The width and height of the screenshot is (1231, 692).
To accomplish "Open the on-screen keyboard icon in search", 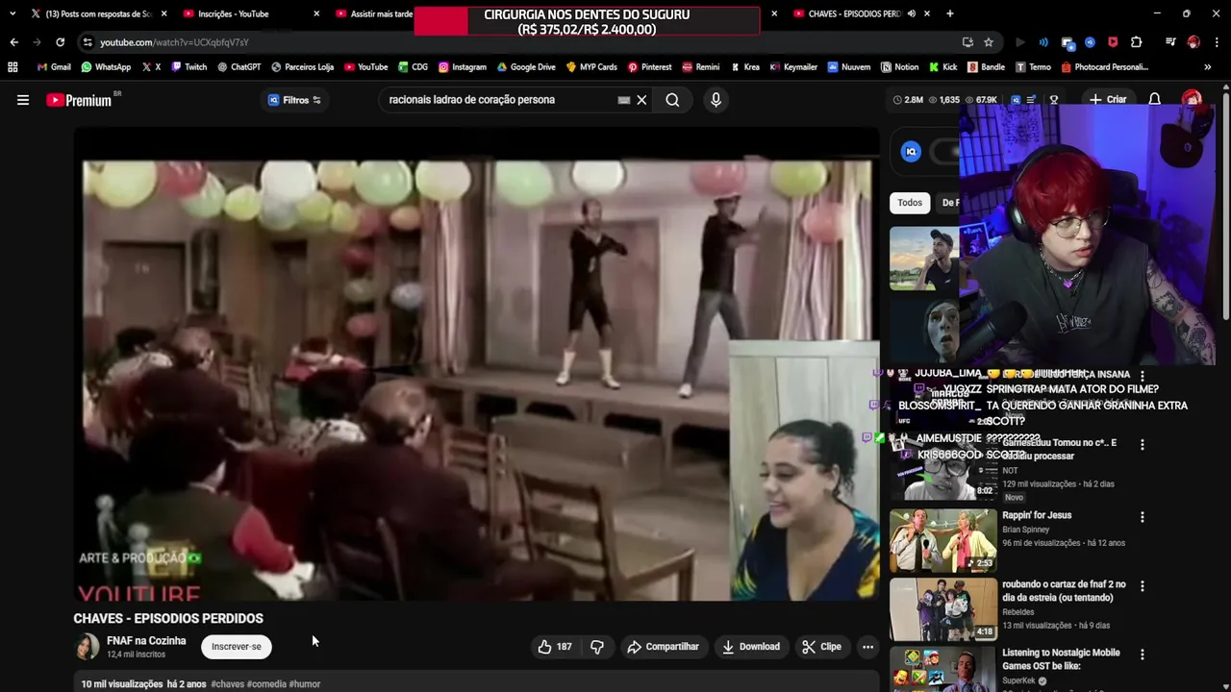I will click(x=623, y=100).
